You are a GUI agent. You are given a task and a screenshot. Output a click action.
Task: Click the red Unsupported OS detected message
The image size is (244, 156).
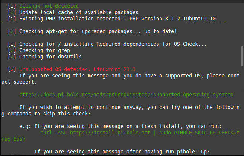pyautogui.click(x=77, y=69)
